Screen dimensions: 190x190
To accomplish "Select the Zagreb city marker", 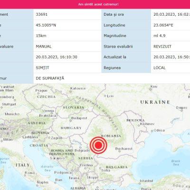I will click(x=49, y=138).
